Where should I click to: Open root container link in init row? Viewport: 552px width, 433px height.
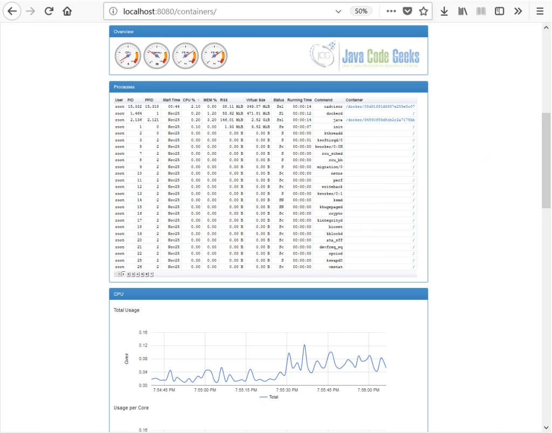pos(413,127)
